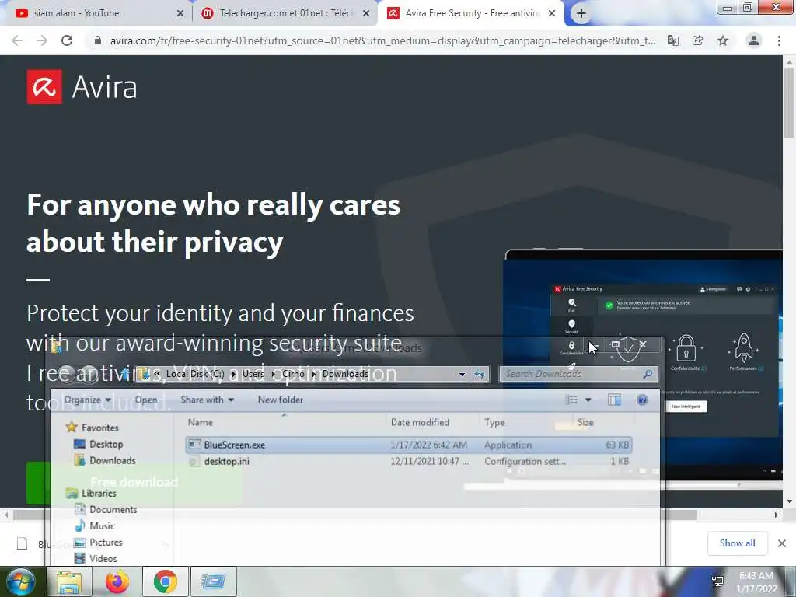
Task: Click Open in Explorer toolbar
Action: pyautogui.click(x=146, y=400)
